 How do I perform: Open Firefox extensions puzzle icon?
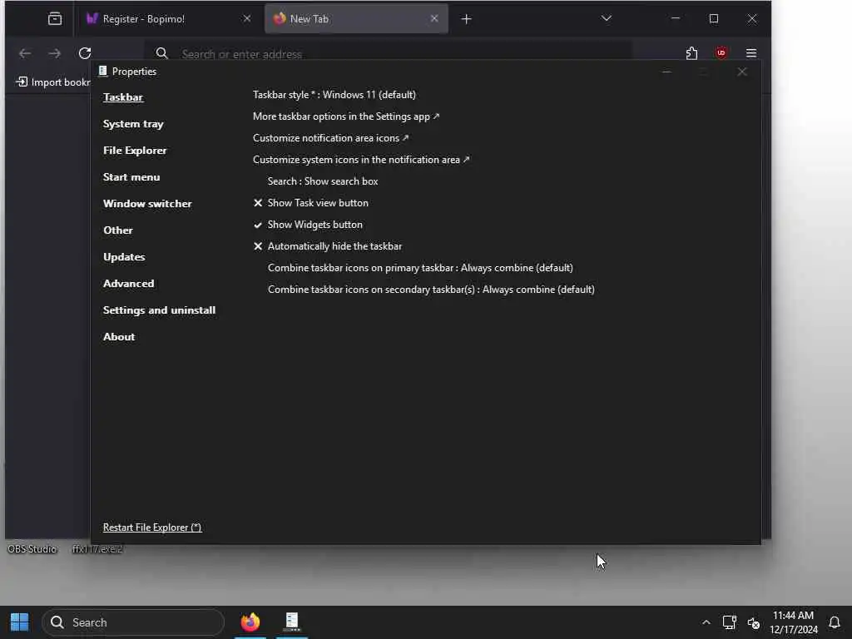(x=691, y=53)
